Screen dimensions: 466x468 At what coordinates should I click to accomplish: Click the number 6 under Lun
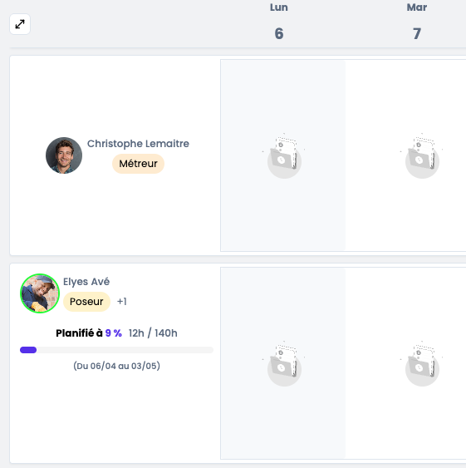tap(279, 33)
